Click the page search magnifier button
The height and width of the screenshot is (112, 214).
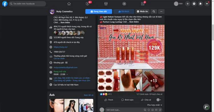point(154,12)
